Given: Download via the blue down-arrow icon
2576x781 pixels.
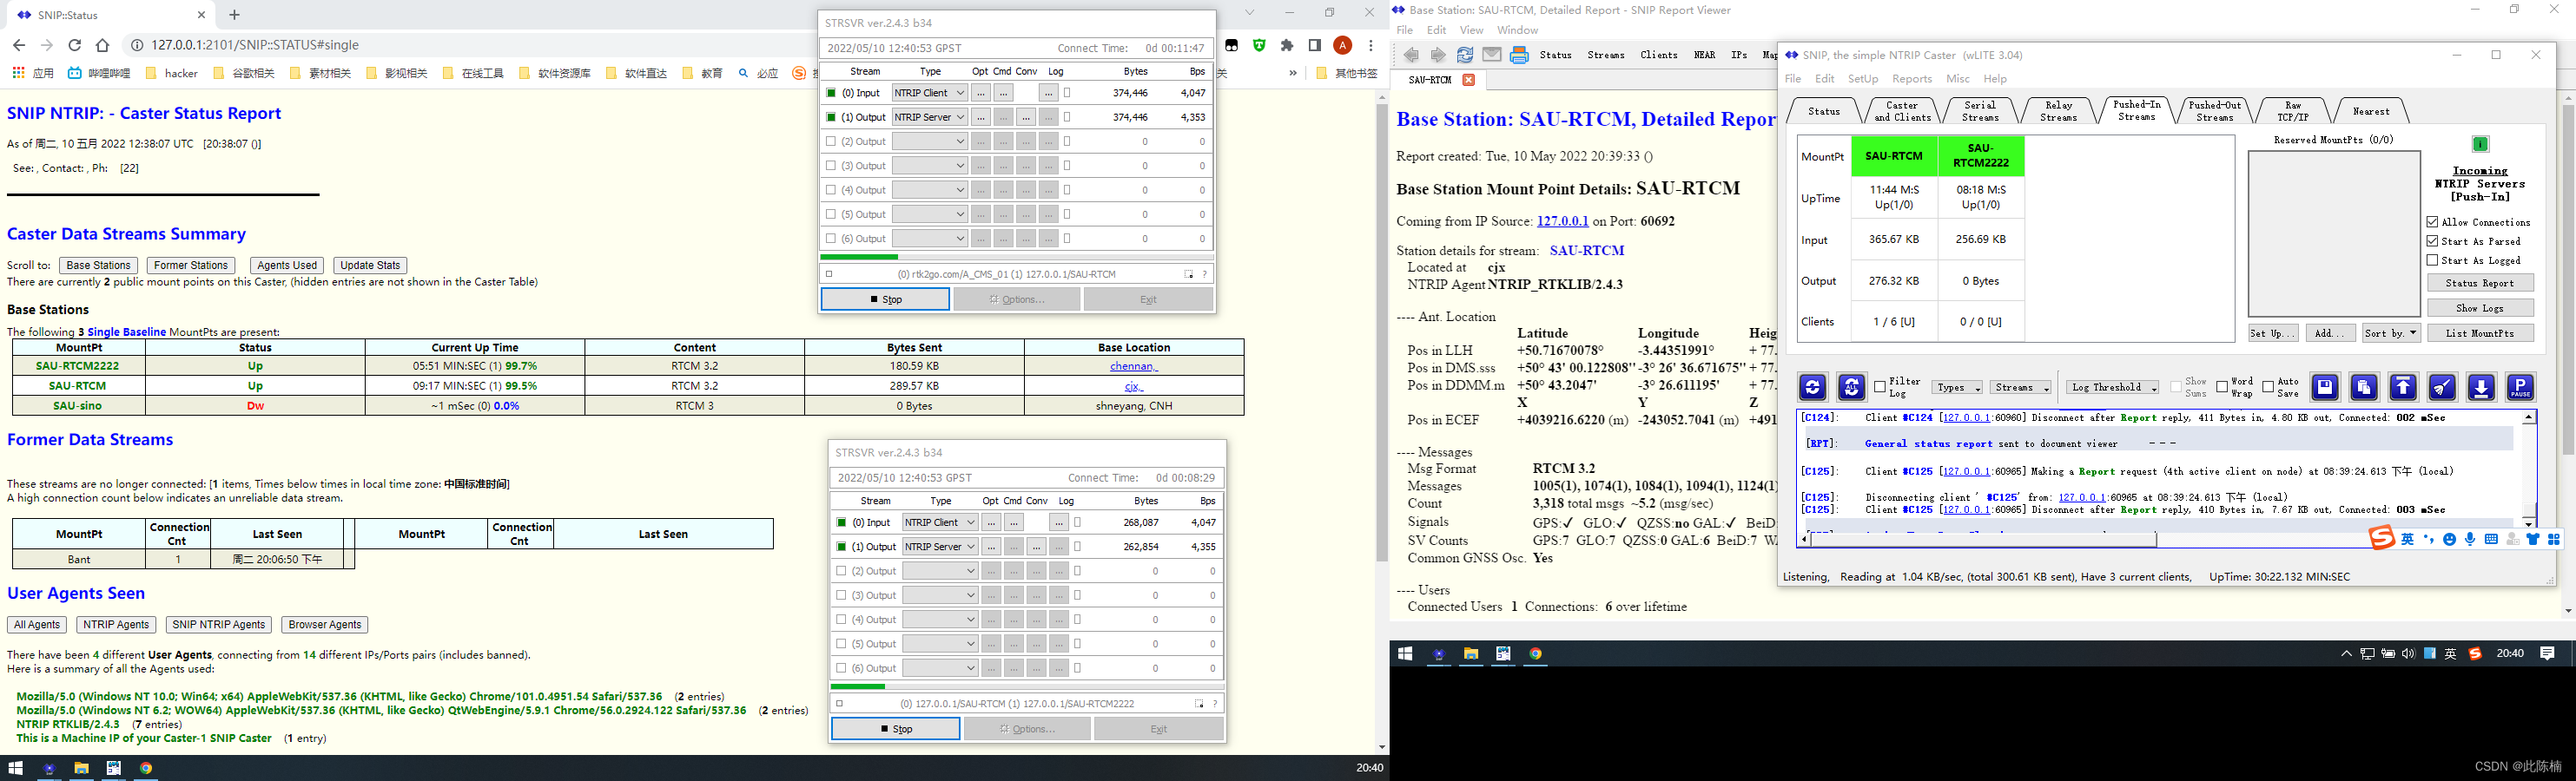Looking at the screenshot, I should pos(2482,388).
